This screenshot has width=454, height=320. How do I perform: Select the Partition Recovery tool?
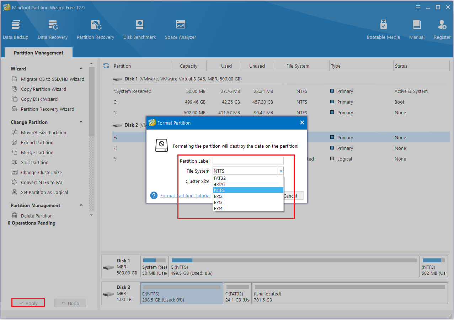tap(95, 28)
